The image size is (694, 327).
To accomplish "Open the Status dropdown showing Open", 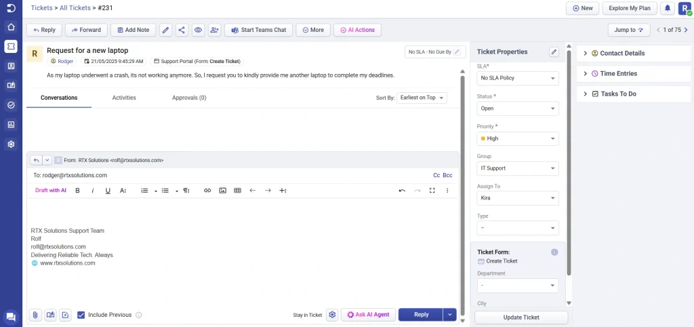I will tap(517, 109).
